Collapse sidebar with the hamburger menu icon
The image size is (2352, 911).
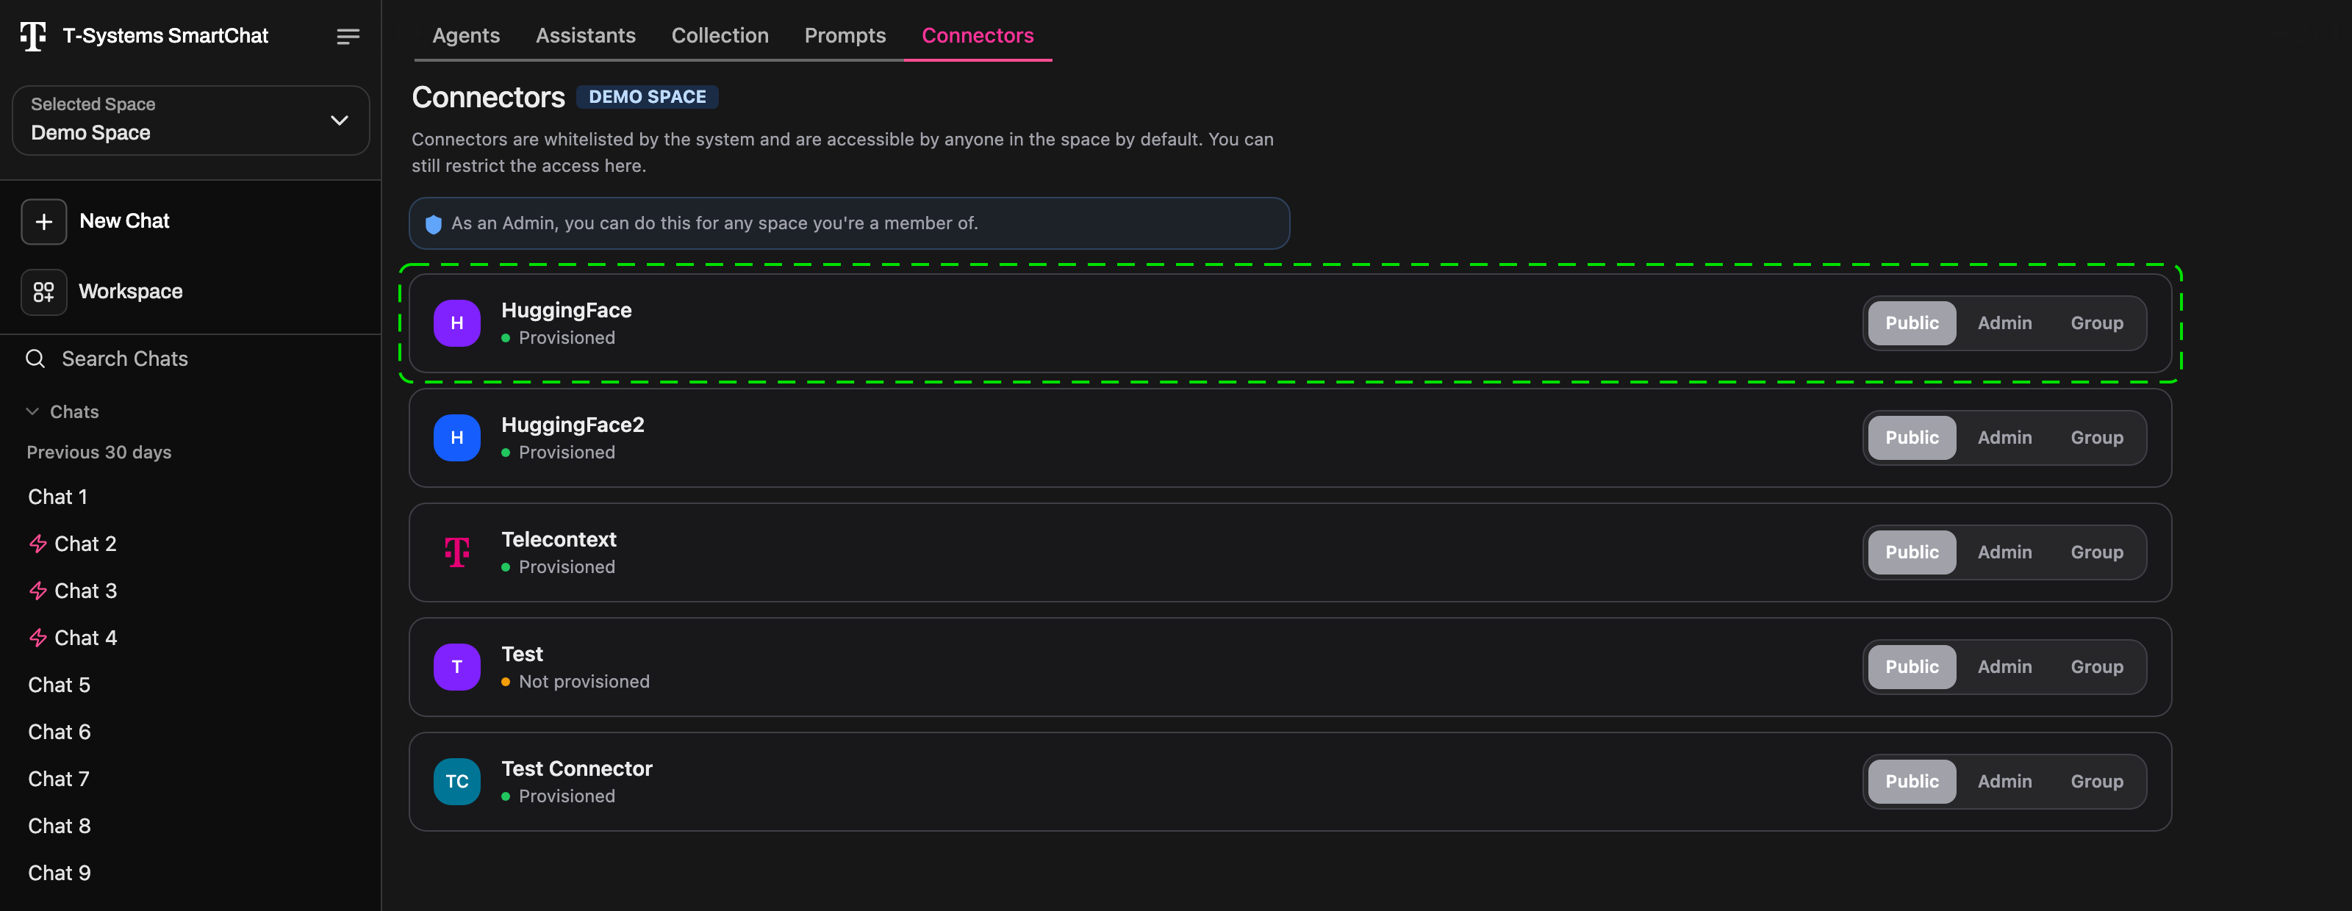click(x=348, y=37)
